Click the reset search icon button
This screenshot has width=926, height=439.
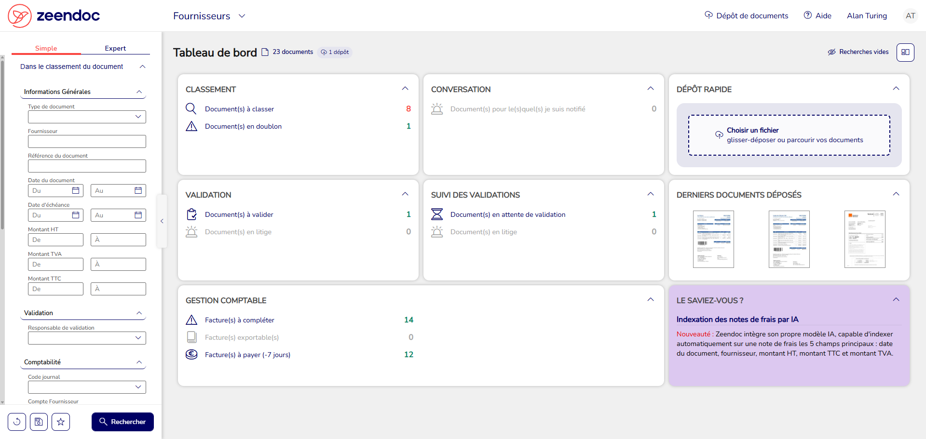coord(17,422)
